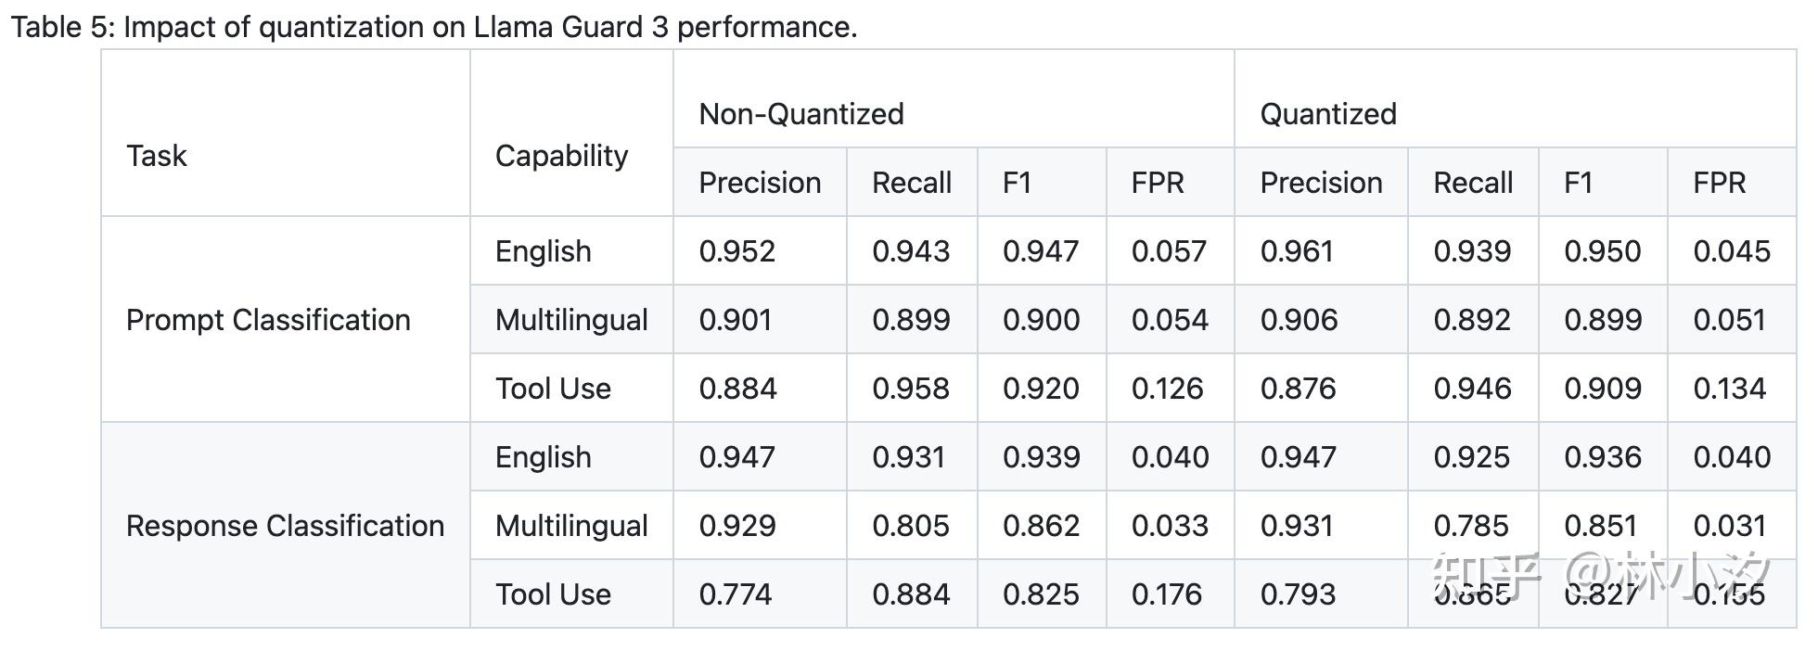Click the Table 5 caption text
Viewport: 1818px width, 651px height.
[434, 27]
